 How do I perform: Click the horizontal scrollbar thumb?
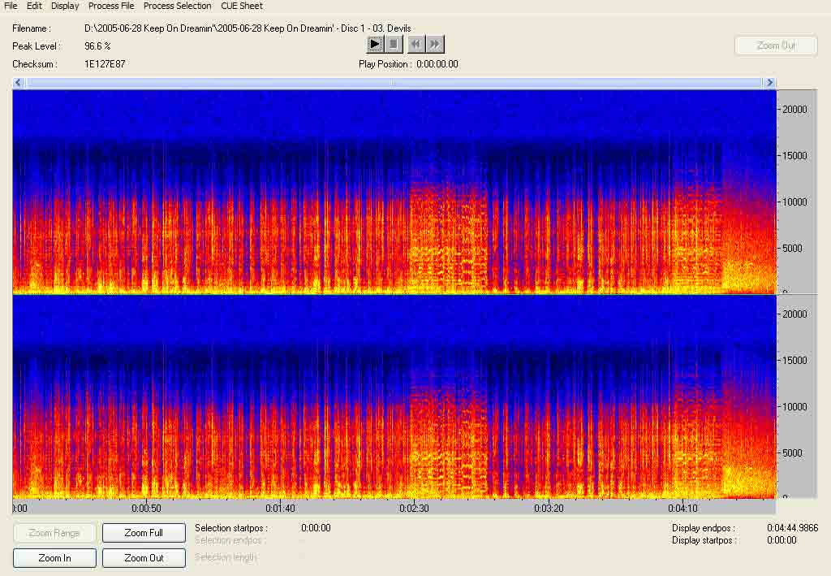394,83
